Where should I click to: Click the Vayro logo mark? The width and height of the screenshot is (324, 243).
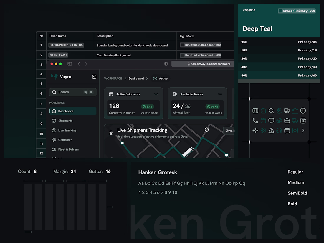(54, 76)
